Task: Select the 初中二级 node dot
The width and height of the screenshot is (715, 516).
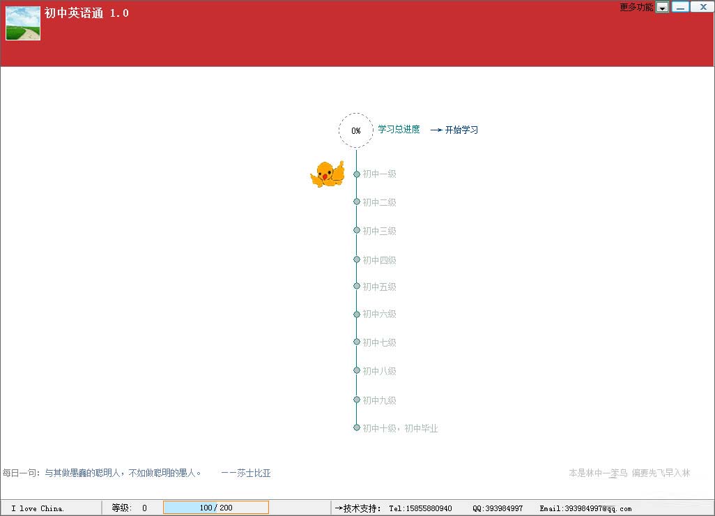Action: click(x=357, y=202)
